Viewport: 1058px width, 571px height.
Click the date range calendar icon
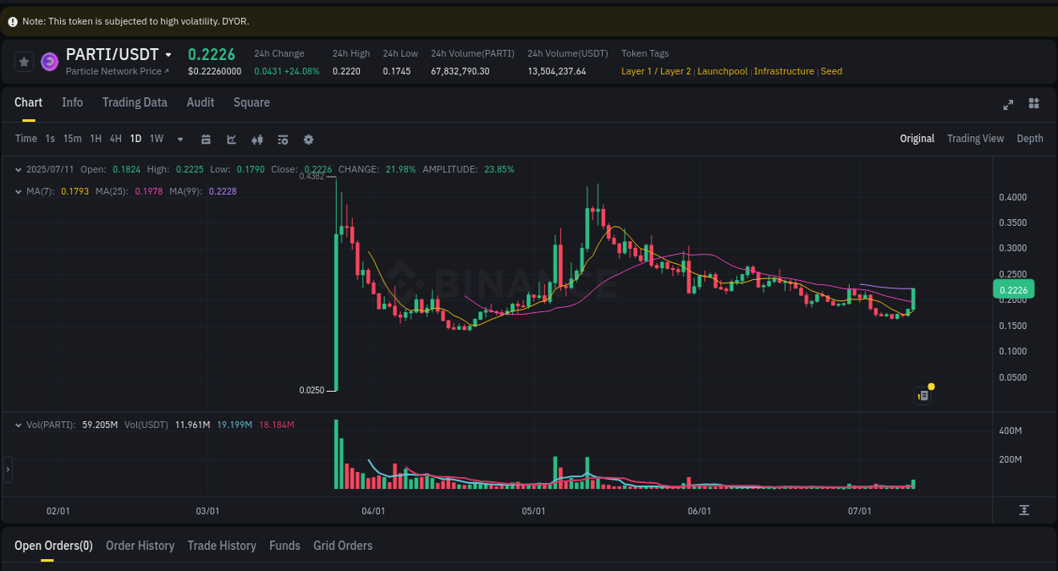click(x=206, y=139)
